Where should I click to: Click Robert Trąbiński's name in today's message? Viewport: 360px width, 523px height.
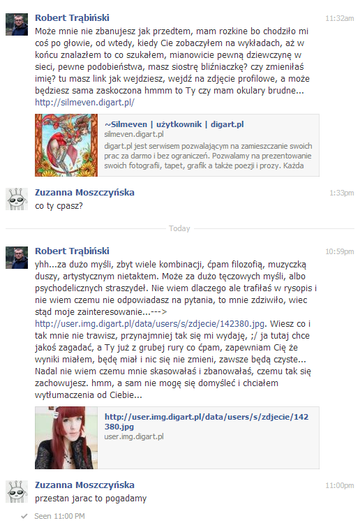[x=72, y=251]
